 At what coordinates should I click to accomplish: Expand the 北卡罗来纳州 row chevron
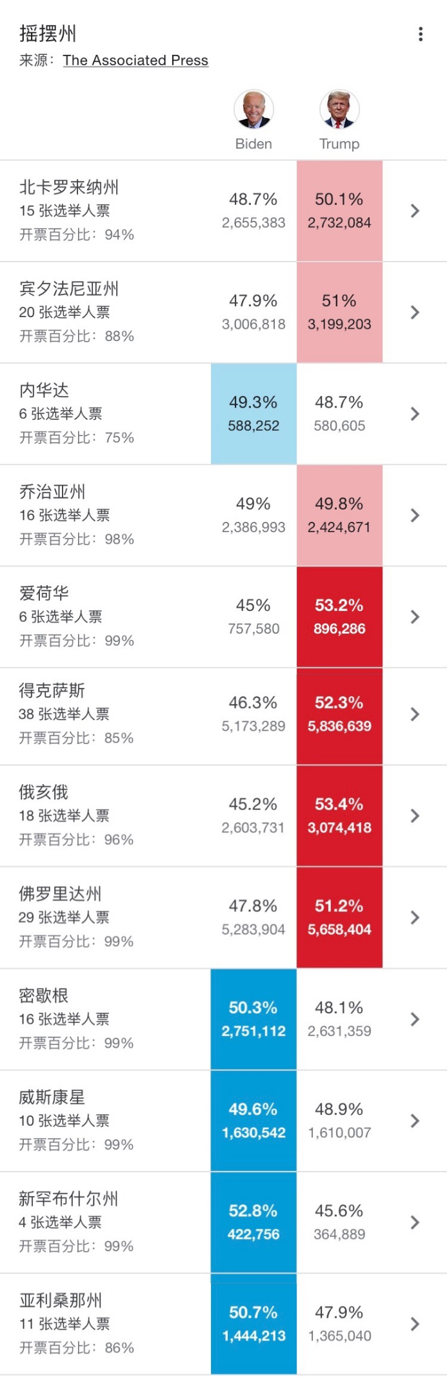pos(415,211)
